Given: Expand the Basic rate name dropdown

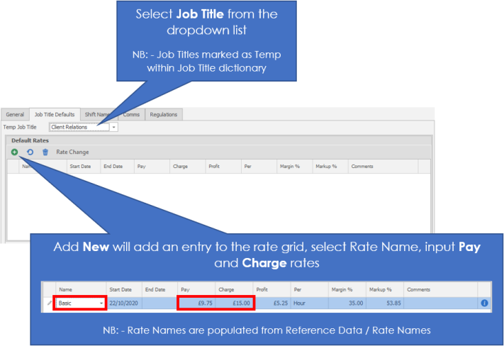Looking at the screenshot, I should click(102, 303).
